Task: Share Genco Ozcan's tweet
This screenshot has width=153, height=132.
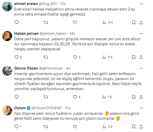Action: pyautogui.click(x=141, y=97)
